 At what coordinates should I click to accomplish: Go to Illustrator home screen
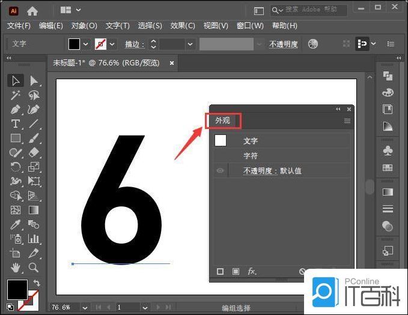pos(32,11)
